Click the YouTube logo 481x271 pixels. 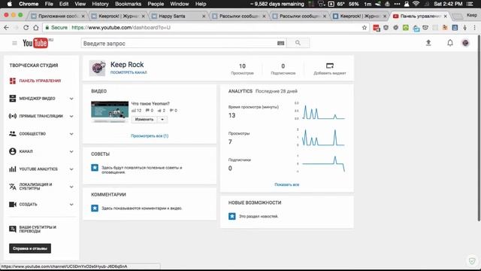coord(35,43)
